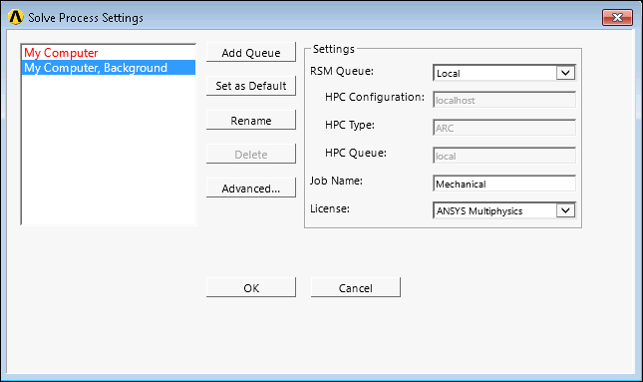Confirm settings with the OK button

[x=251, y=287]
